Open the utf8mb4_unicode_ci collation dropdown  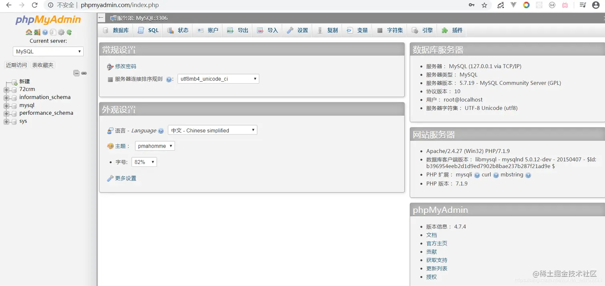tap(218, 79)
